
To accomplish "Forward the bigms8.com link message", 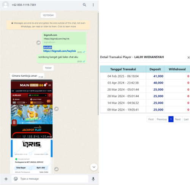I will point(38,43).
